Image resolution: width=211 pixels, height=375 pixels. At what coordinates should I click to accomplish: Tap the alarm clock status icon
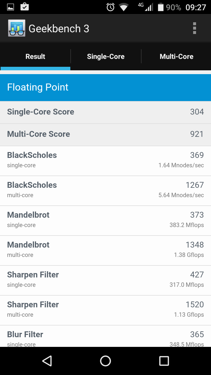pos(110,7)
